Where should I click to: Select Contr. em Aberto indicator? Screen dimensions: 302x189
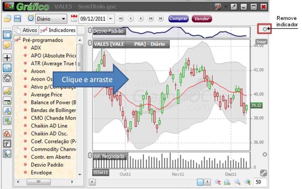[x=51, y=157]
